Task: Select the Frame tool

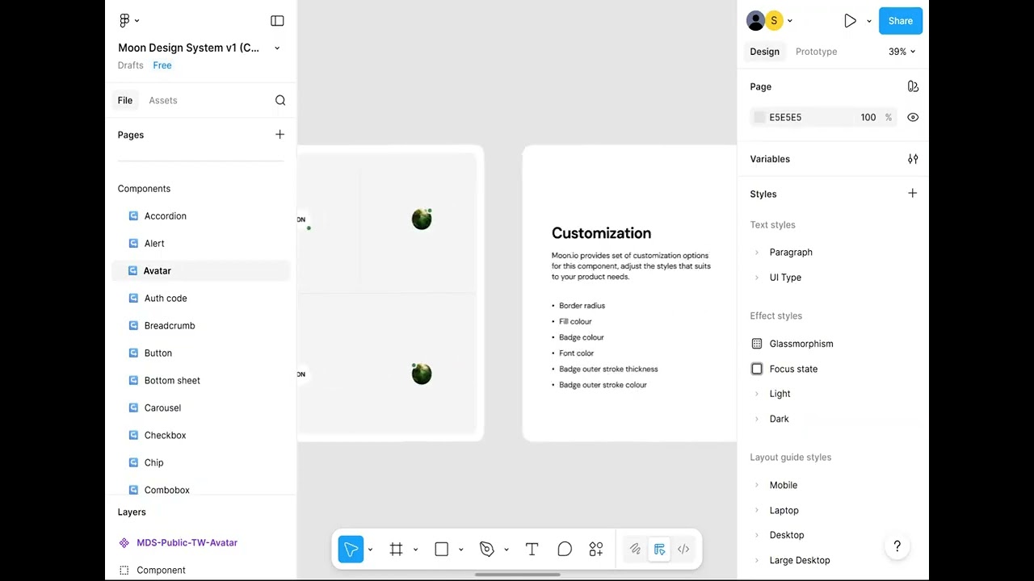Action: (396, 550)
